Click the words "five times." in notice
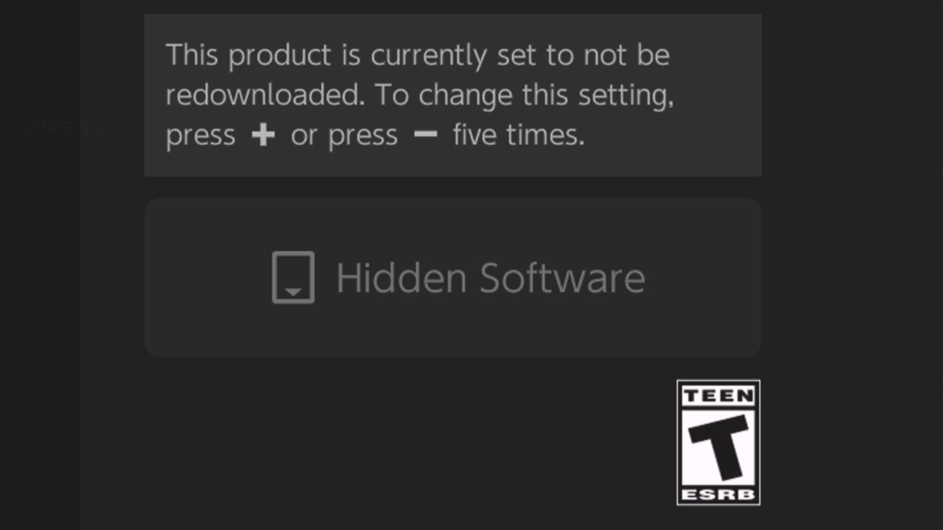The width and height of the screenshot is (943, 530). click(519, 134)
